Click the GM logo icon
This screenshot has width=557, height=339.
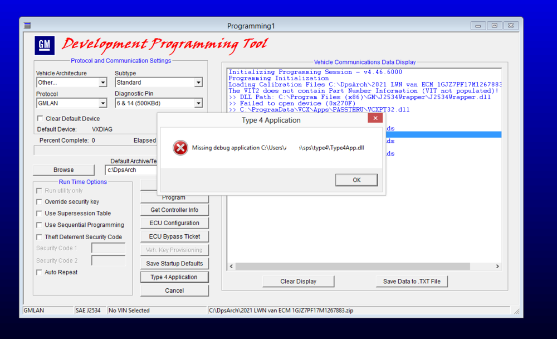point(45,46)
